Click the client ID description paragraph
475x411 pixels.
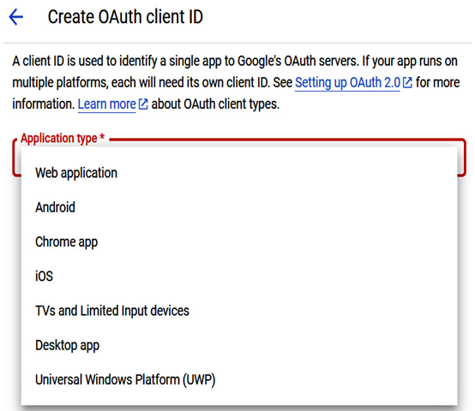tap(236, 83)
